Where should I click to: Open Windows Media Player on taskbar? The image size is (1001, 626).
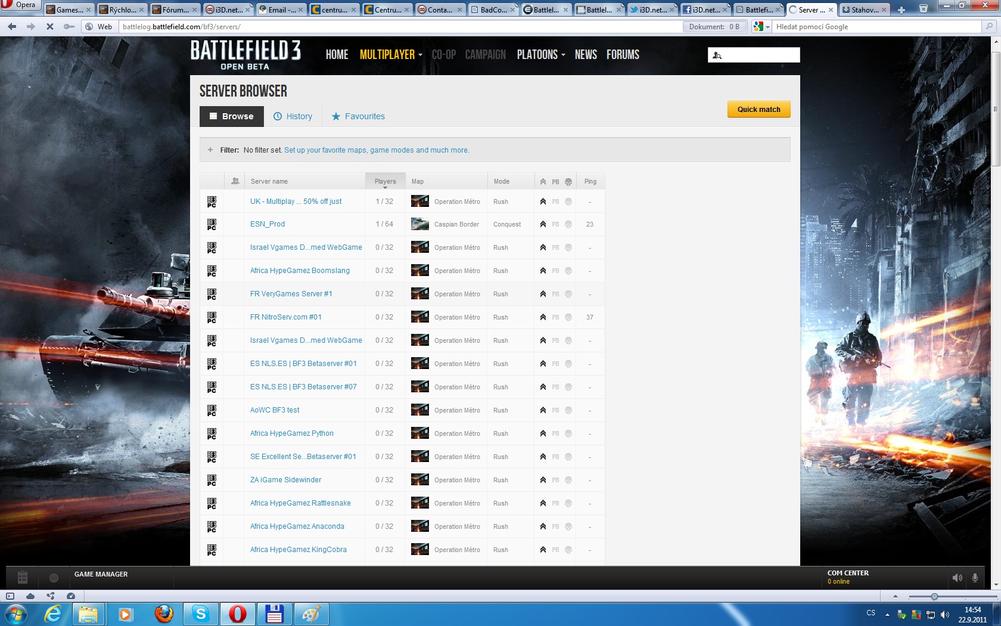tap(125, 613)
